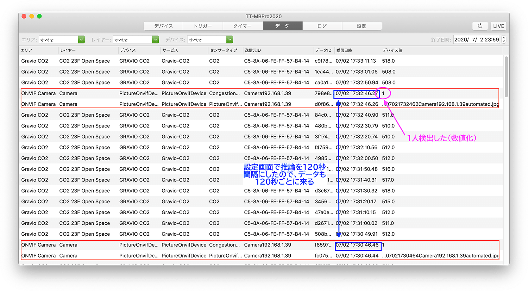
Task: Open the トリガー tab
Action: (203, 26)
